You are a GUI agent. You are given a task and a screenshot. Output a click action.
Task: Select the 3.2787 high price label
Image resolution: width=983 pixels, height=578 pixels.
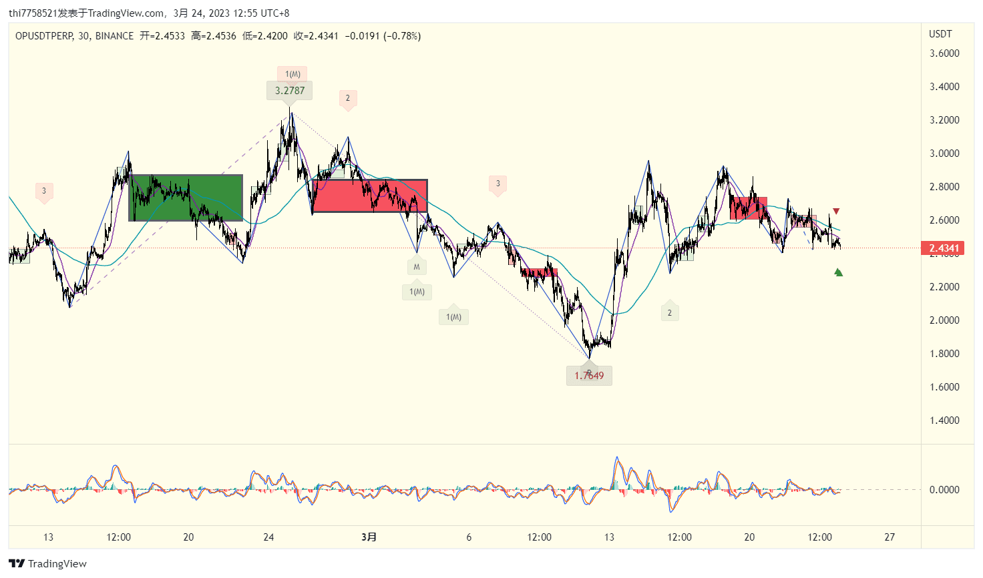[290, 91]
